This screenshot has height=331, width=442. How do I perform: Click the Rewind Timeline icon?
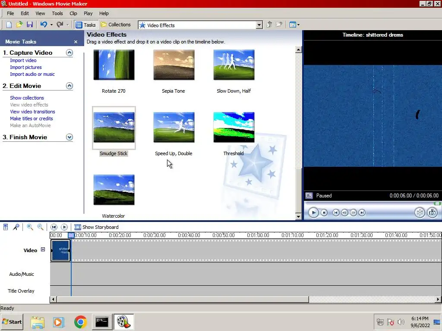[x=54, y=227]
